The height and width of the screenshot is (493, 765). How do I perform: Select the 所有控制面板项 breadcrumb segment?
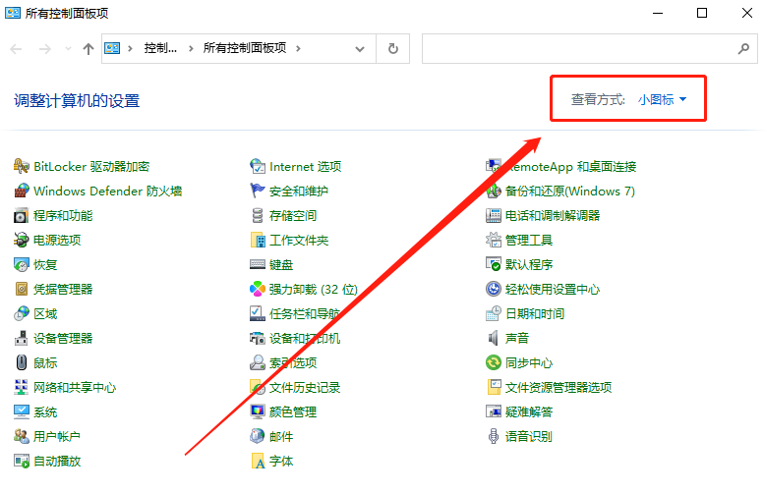244,48
